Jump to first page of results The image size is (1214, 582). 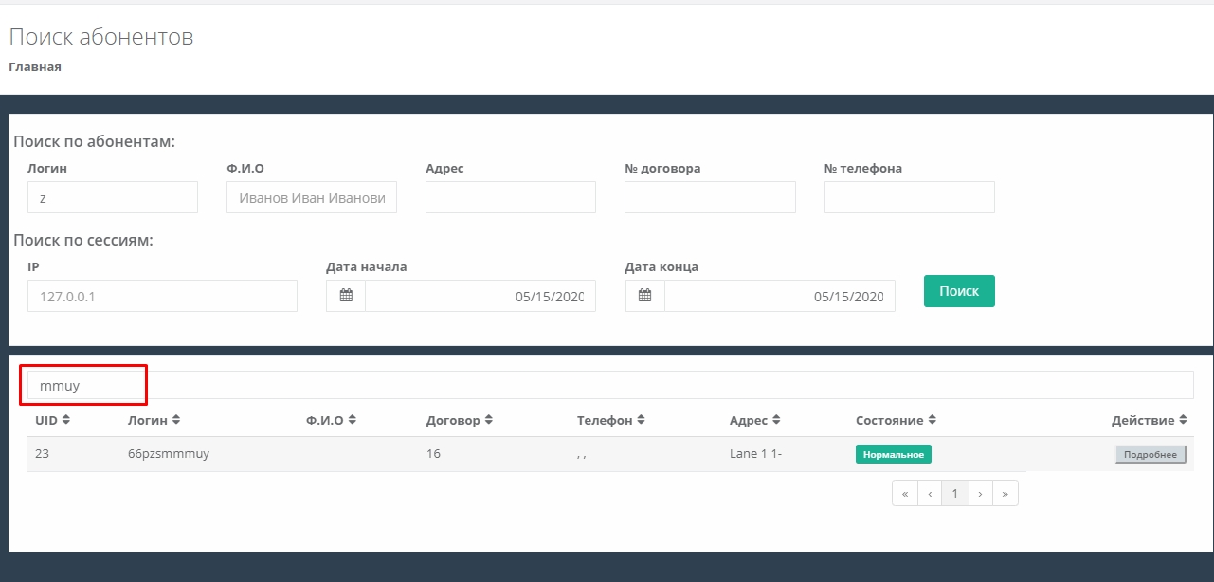coord(905,494)
